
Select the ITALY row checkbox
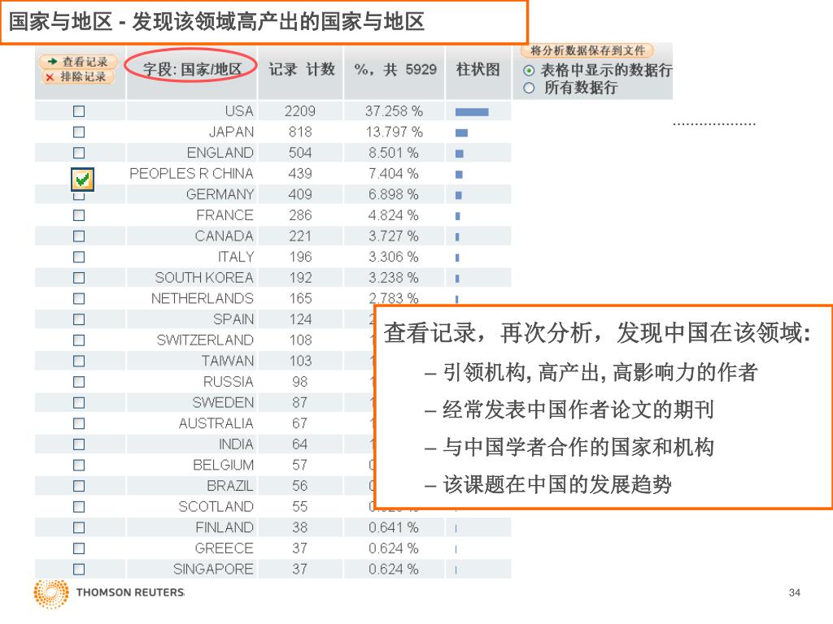tap(79, 257)
